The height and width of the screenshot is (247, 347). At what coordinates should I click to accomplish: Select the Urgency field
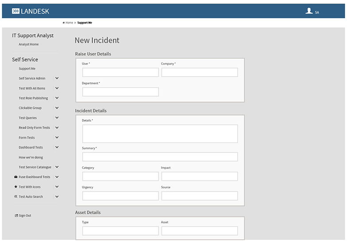click(120, 196)
